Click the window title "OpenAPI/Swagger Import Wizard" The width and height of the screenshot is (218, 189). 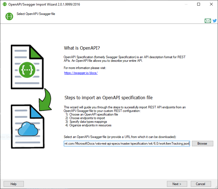[x=44, y=4]
